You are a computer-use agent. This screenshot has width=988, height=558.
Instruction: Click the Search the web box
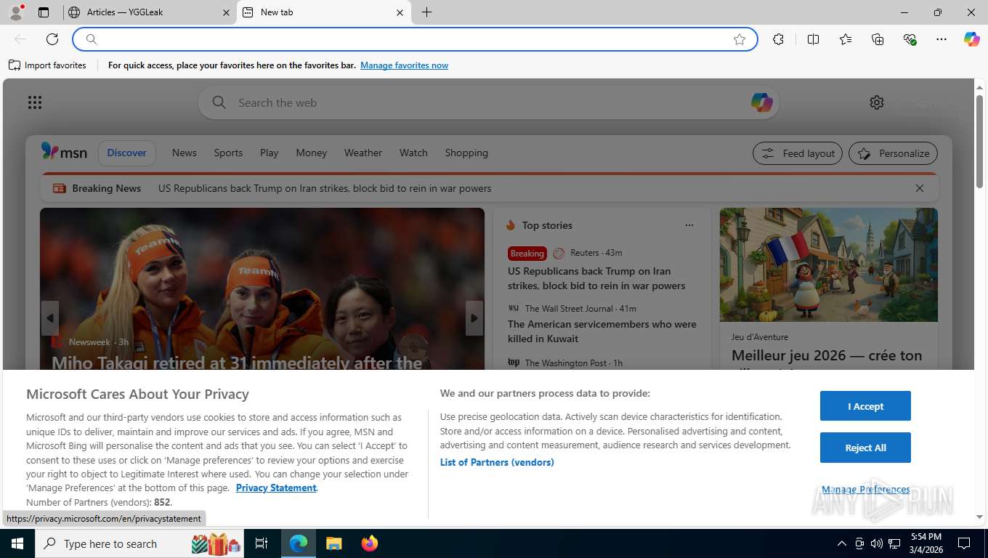pos(488,102)
